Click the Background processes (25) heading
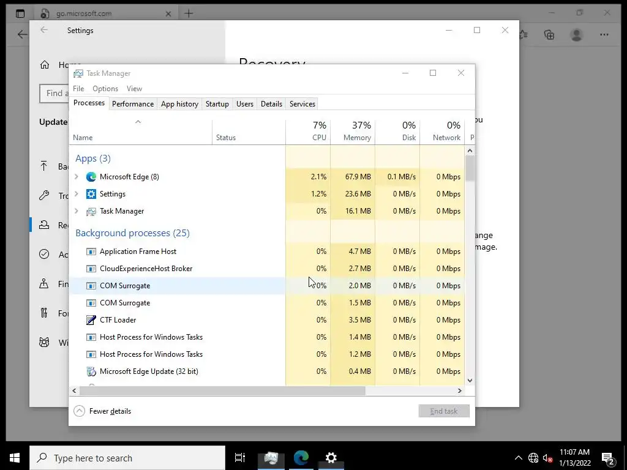The height and width of the screenshot is (470, 627). click(132, 233)
